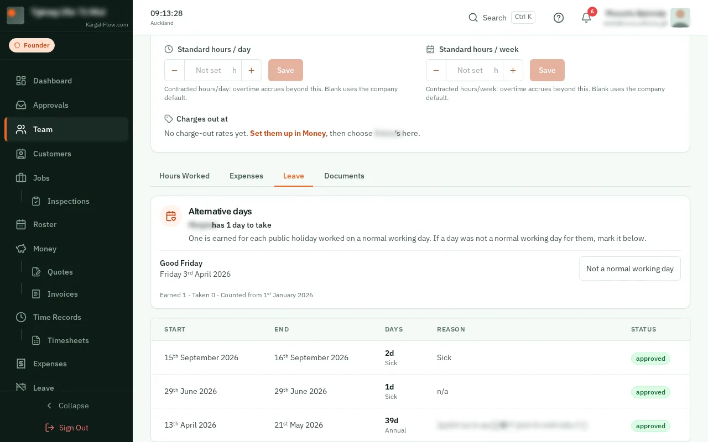Click the Sign Out link
The width and height of the screenshot is (708, 442).
(66, 428)
